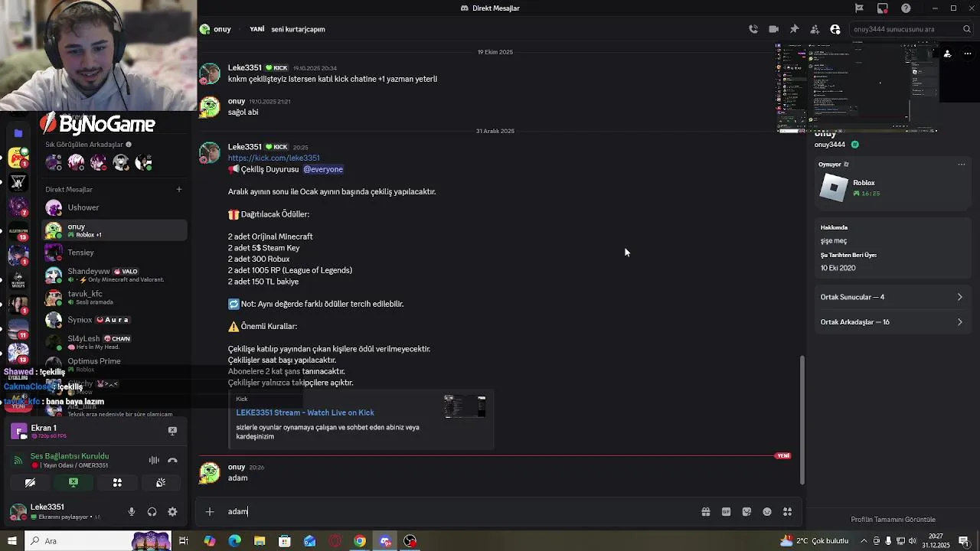
Task: Add friends to this direct message
Action: tap(815, 29)
